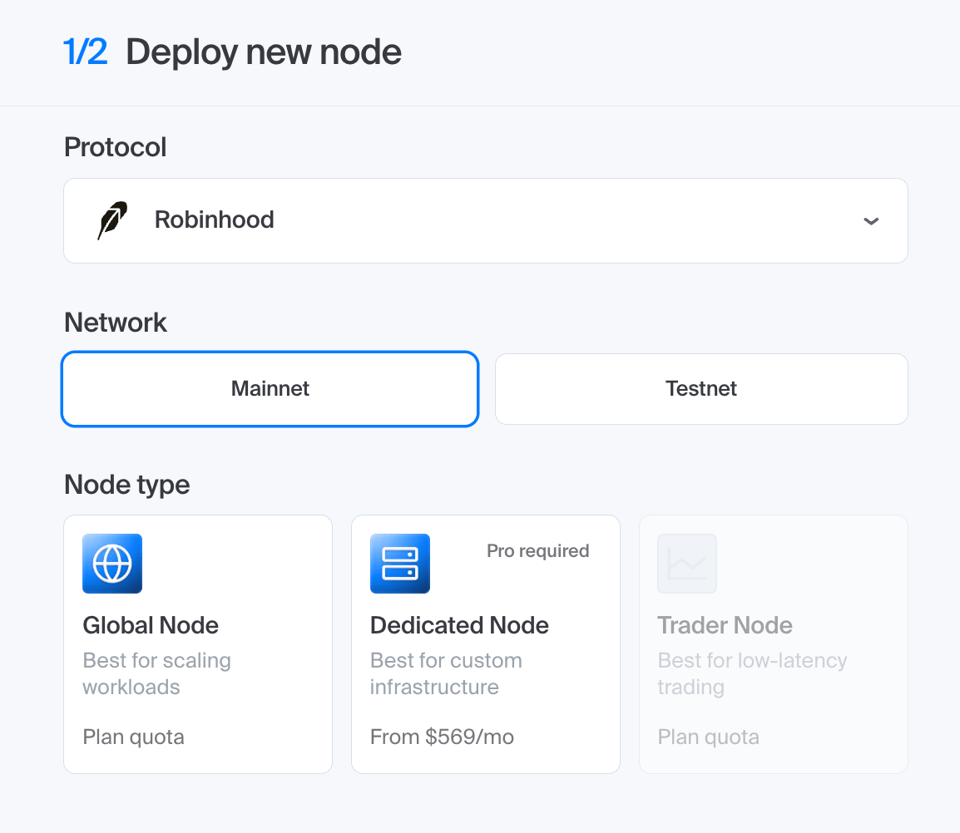The height and width of the screenshot is (833, 960).
Task: Click the Dedicated Node server icon
Action: point(400,564)
